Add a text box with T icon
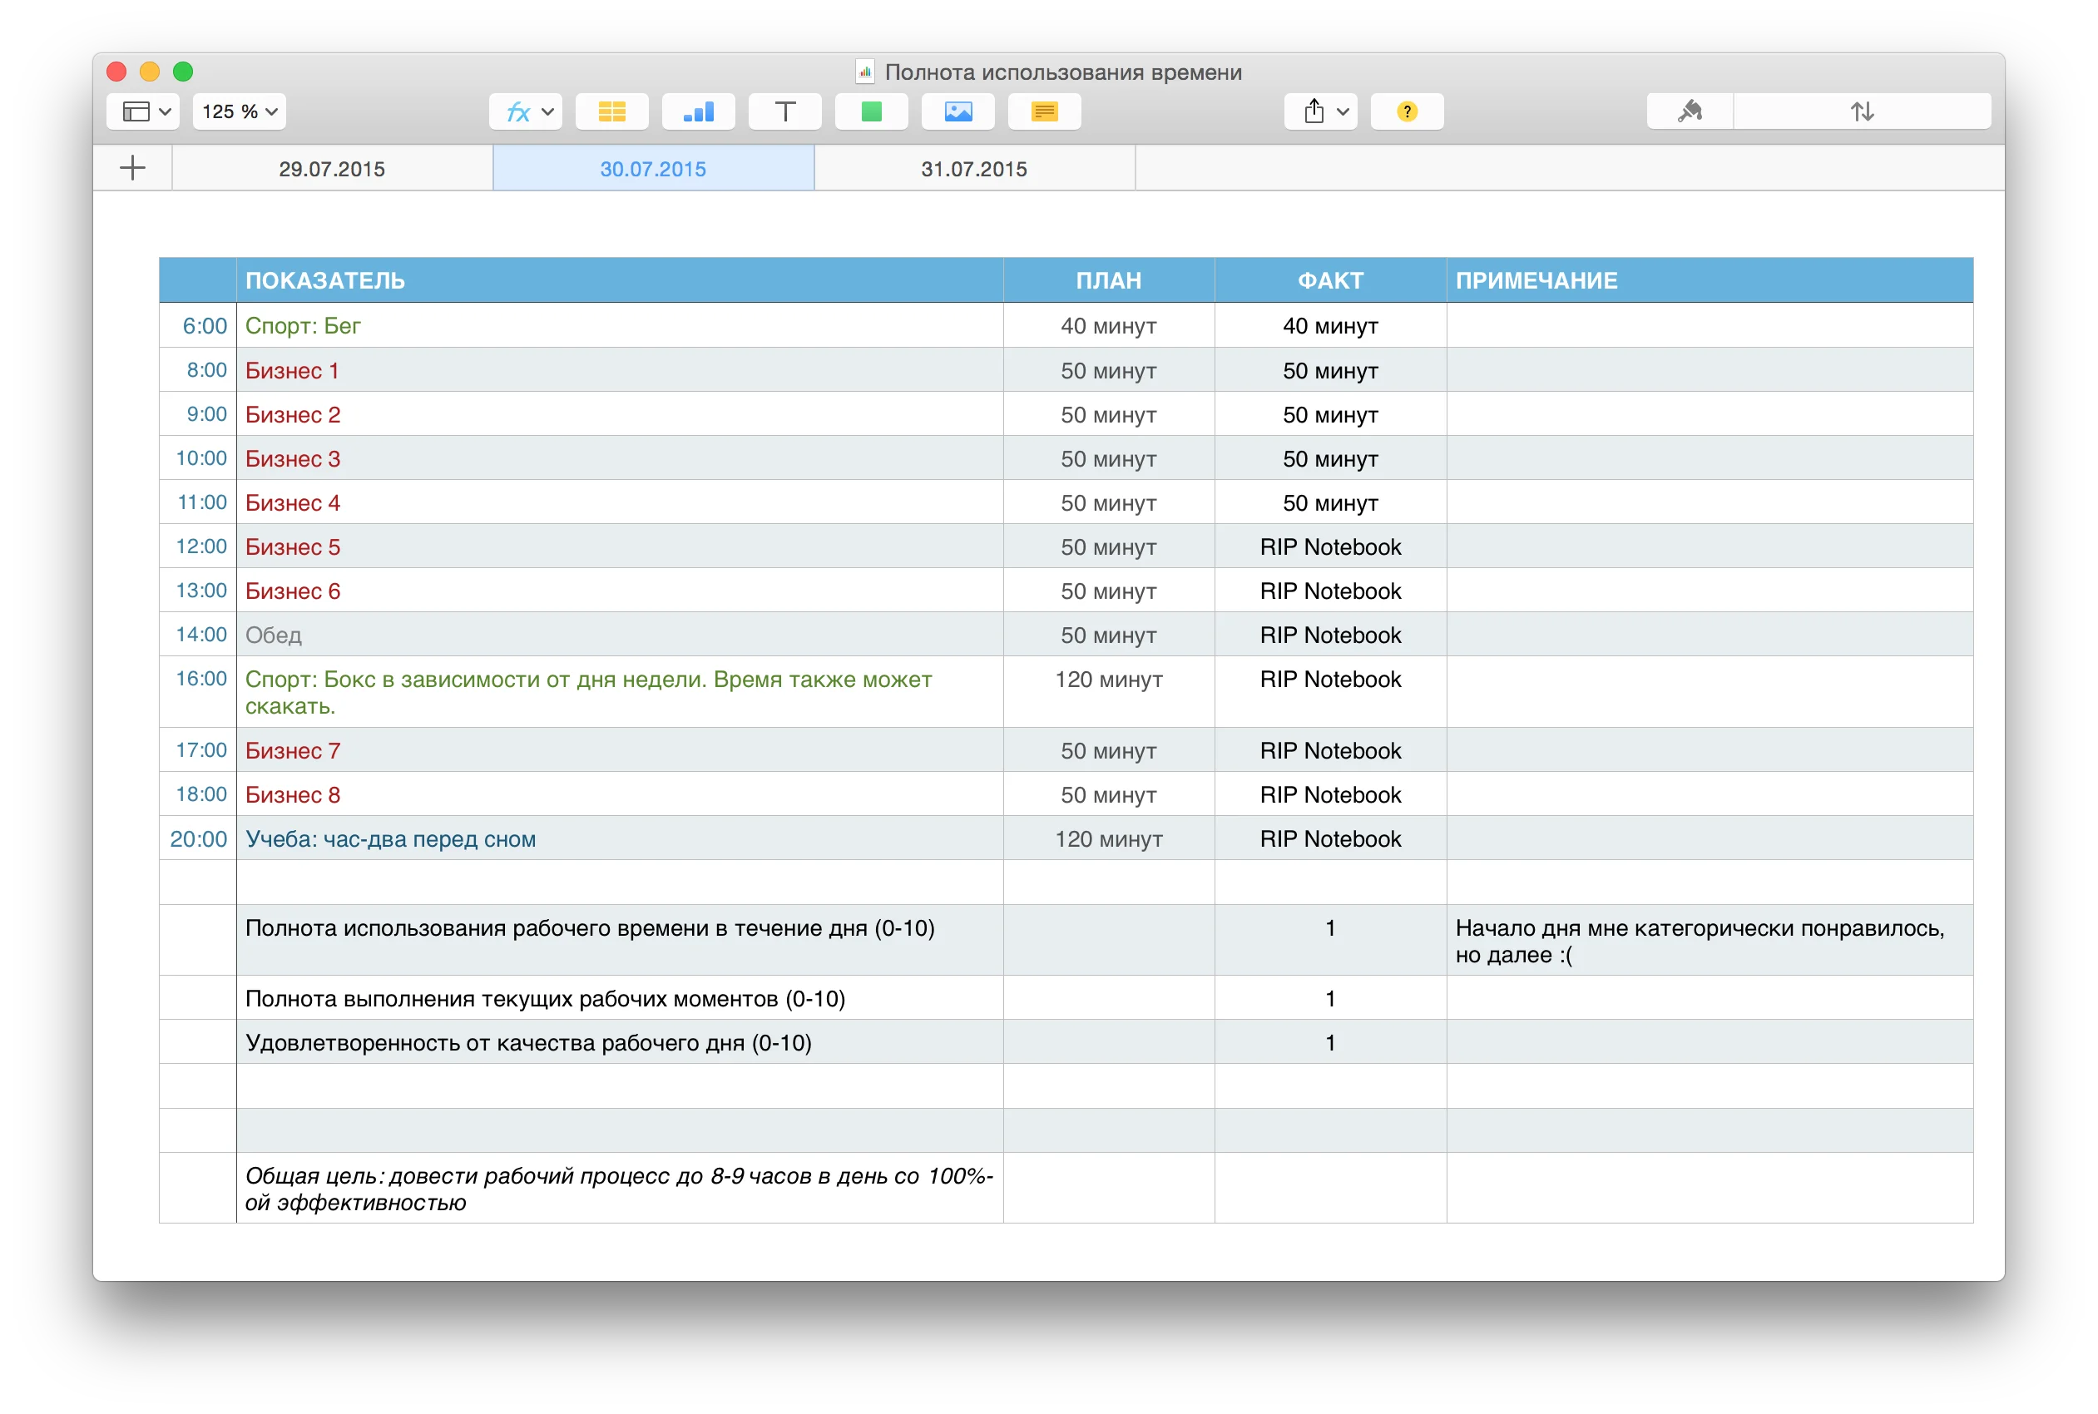This screenshot has height=1414, width=2098. point(784,111)
